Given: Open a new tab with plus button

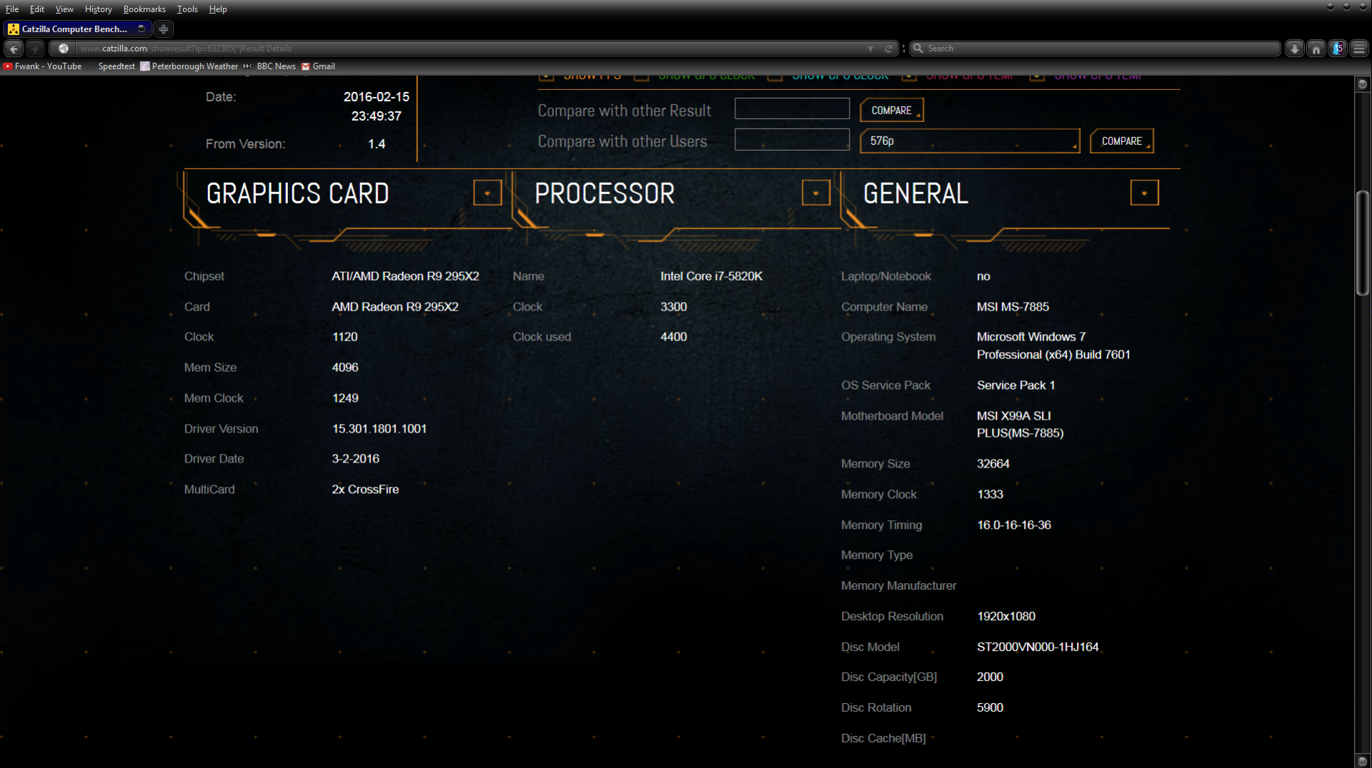Looking at the screenshot, I should coord(164,29).
